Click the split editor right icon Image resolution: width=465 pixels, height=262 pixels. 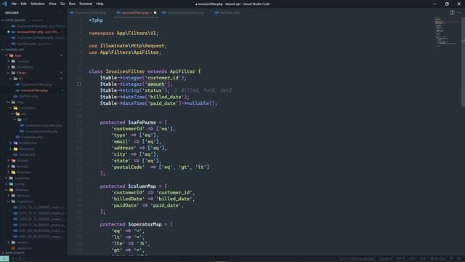pyautogui.click(x=452, y=12)
